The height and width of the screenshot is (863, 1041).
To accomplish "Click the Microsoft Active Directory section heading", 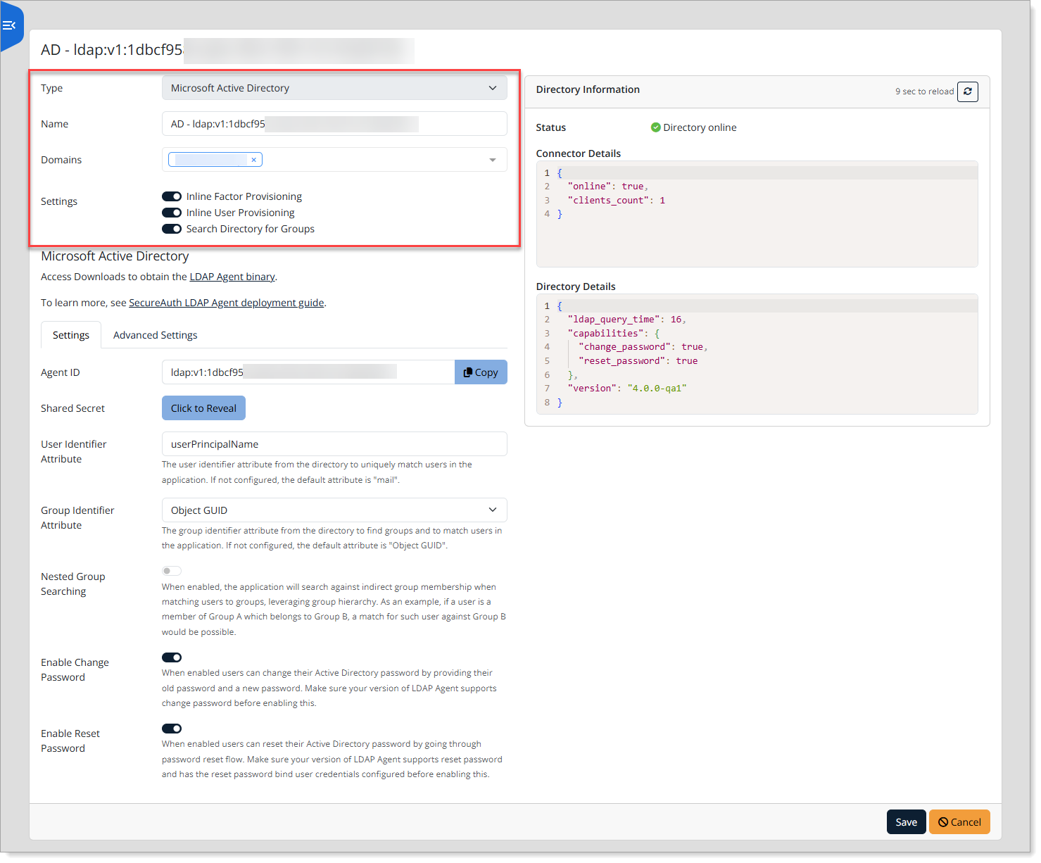I will point(115,256).
